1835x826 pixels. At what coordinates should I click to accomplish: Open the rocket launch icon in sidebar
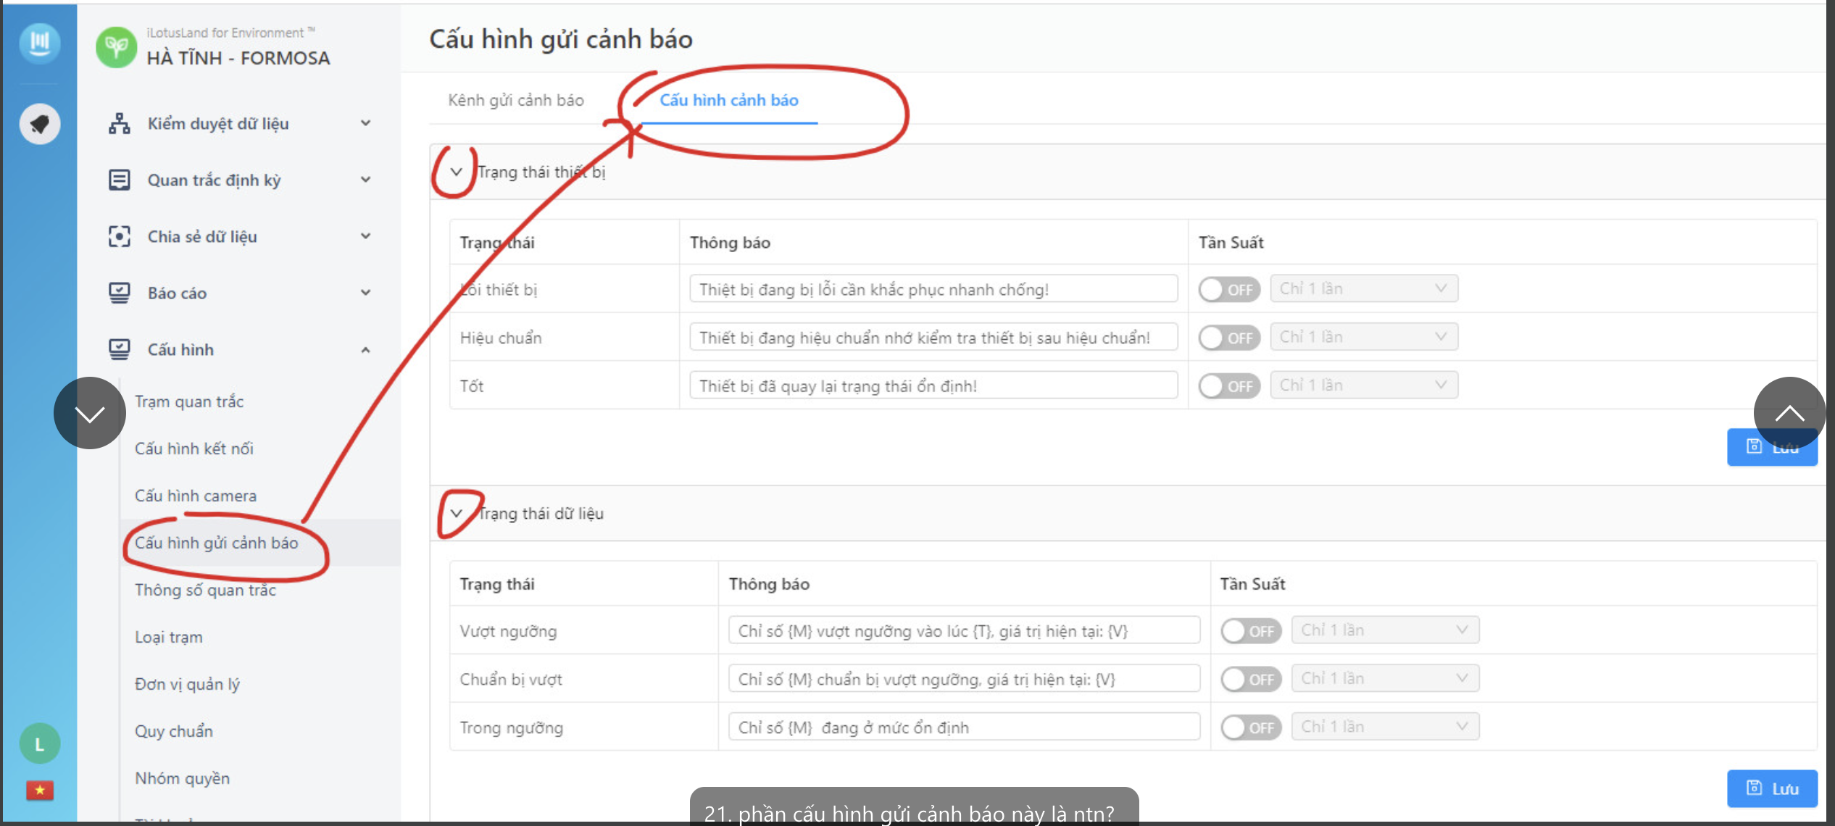click(40, 124)
